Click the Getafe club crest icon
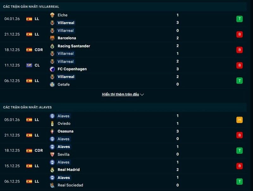The height and width of the screenshot is (191, 253). (52, 84)
